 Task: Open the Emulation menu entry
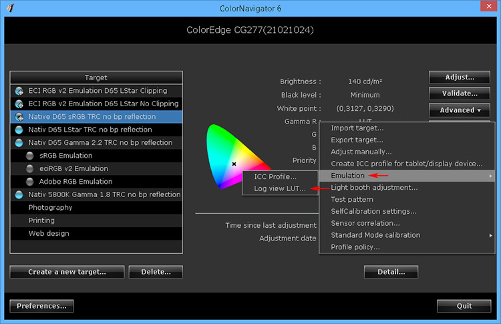click(x=407, y=176)
